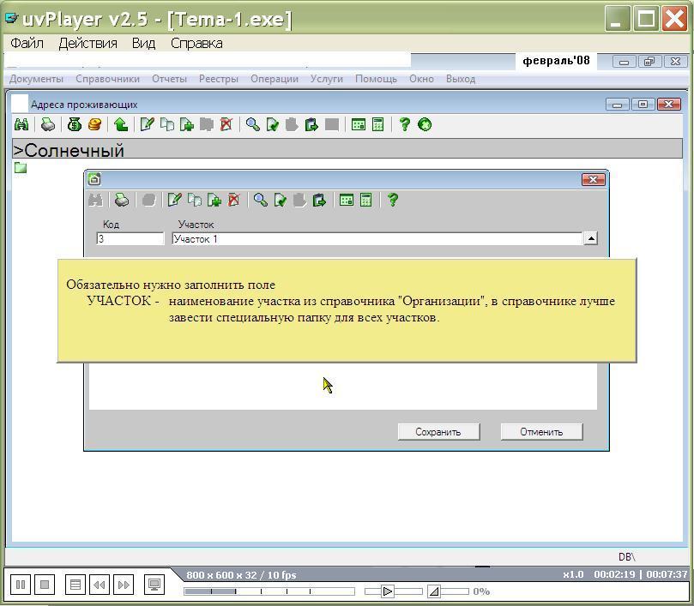Screen dimensions: 694x606
Task: Open the Вид menu
Action: click(x=143, y=44)
